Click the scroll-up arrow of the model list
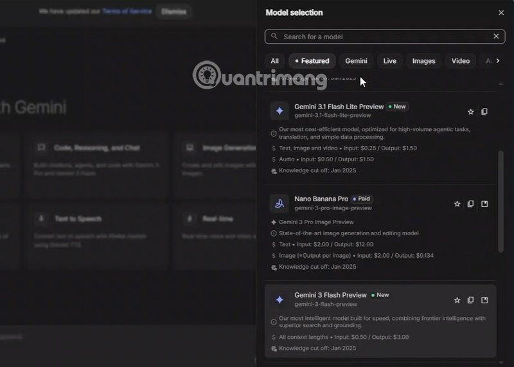The image size is (514, 367). point(501,84)
